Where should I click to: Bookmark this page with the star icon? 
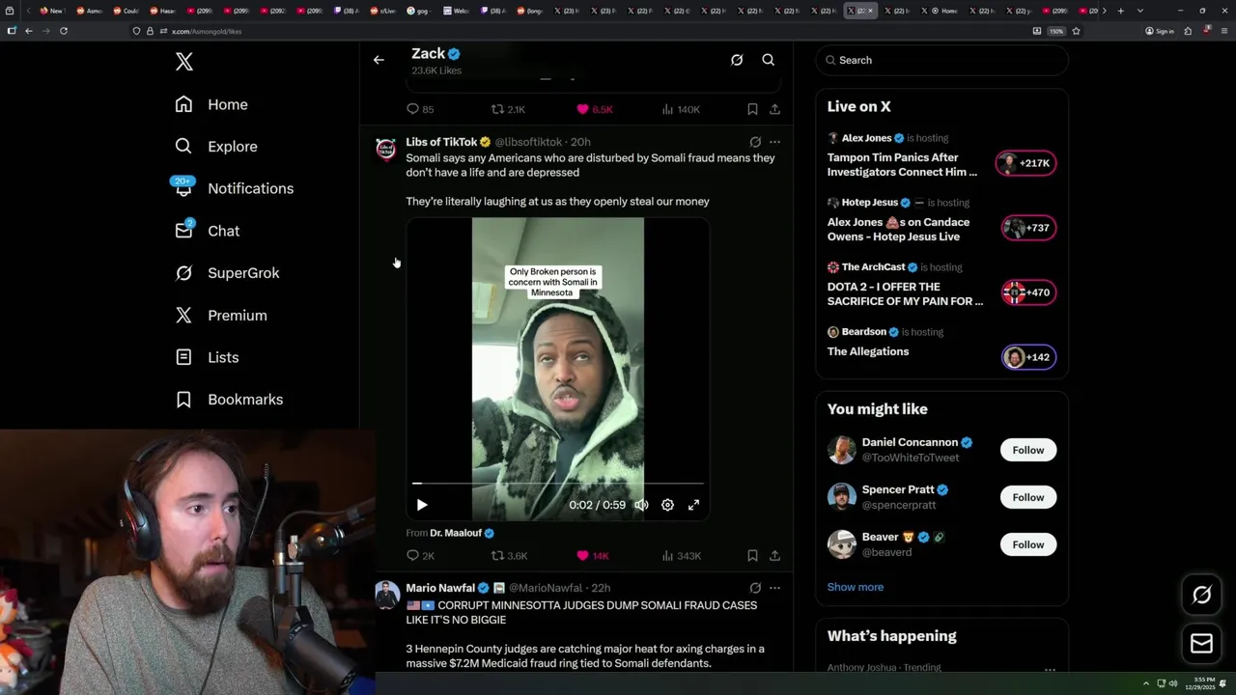coord(1076,31)
